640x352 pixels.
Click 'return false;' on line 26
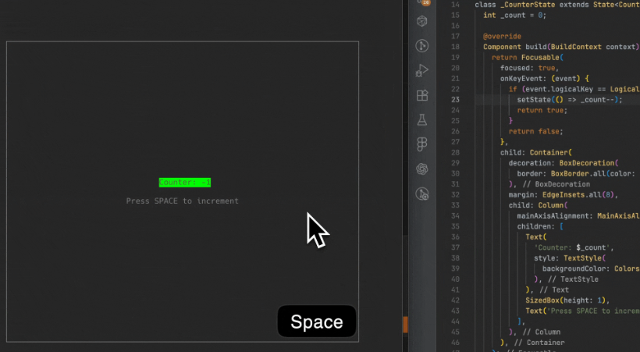click(x=536, y=131)
